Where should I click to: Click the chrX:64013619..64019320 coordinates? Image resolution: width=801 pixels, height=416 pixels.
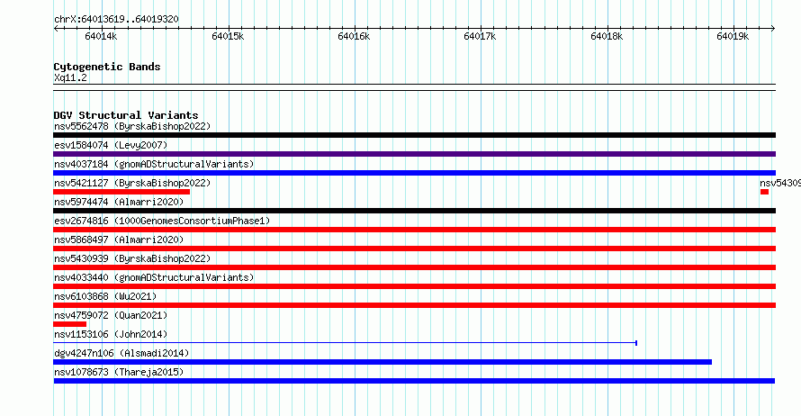116,20
